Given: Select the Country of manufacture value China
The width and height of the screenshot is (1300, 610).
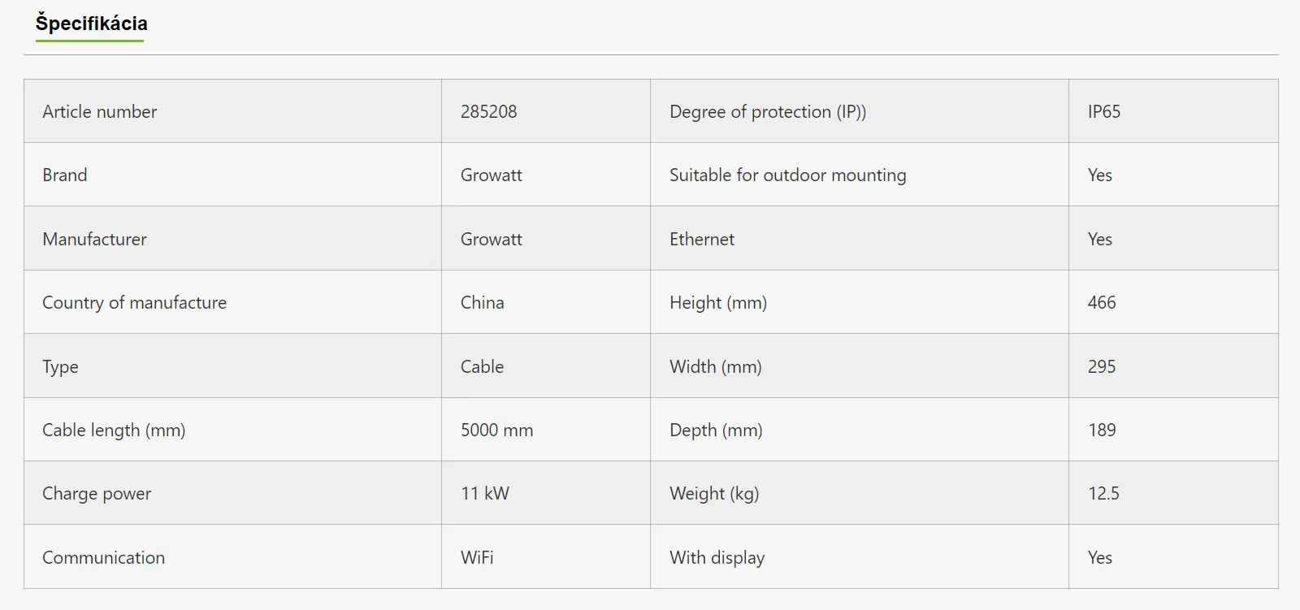Looking at the screenshot, I should point(482,302).
